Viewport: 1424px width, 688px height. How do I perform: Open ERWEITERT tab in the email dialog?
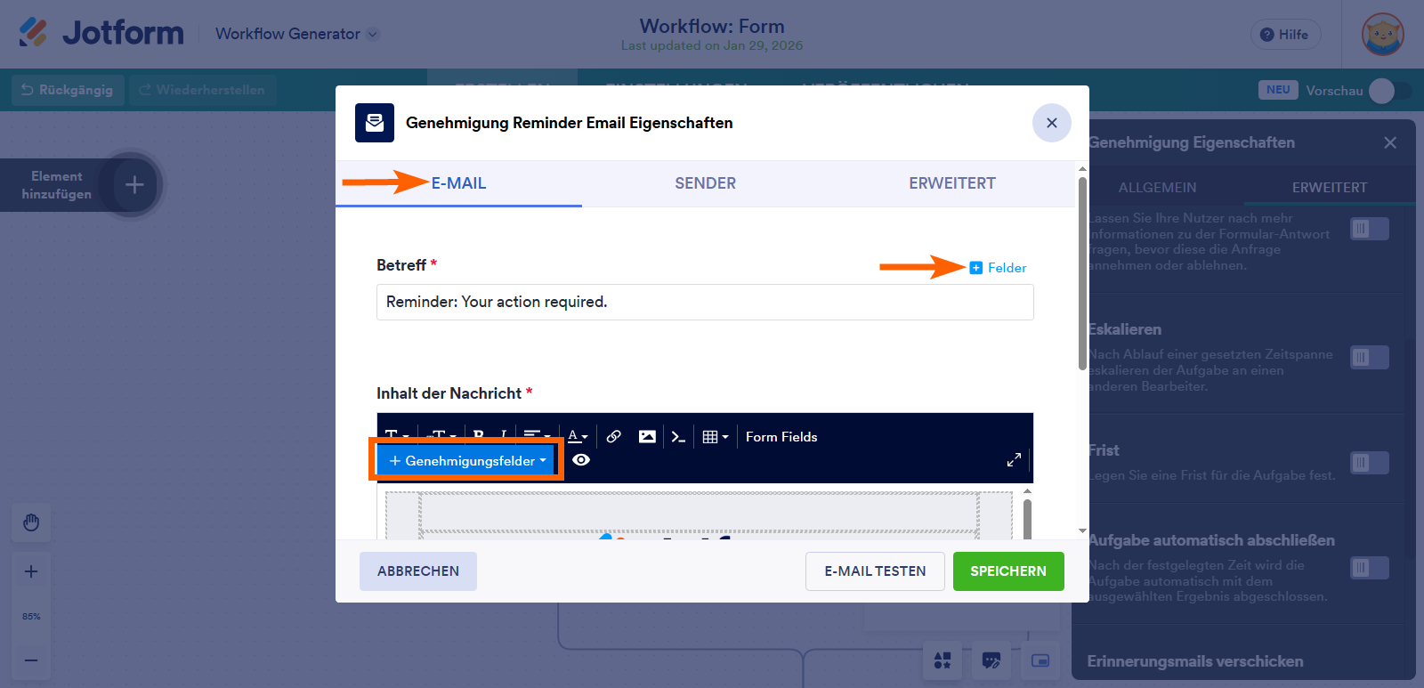[951, 183]
